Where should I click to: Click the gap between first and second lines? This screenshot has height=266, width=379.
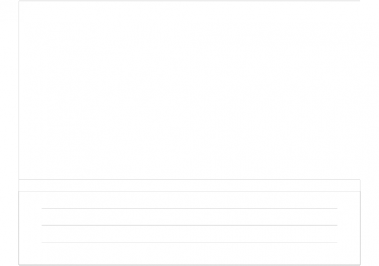click(x=189, y=217)
